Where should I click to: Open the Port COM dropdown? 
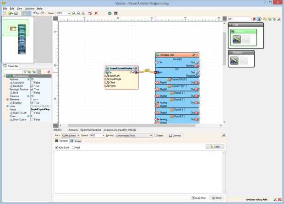click(x=78, y=135)
